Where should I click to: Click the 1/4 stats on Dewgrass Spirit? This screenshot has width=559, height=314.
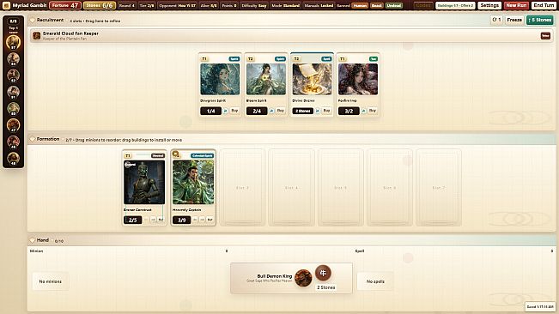[x=210, y=111]
